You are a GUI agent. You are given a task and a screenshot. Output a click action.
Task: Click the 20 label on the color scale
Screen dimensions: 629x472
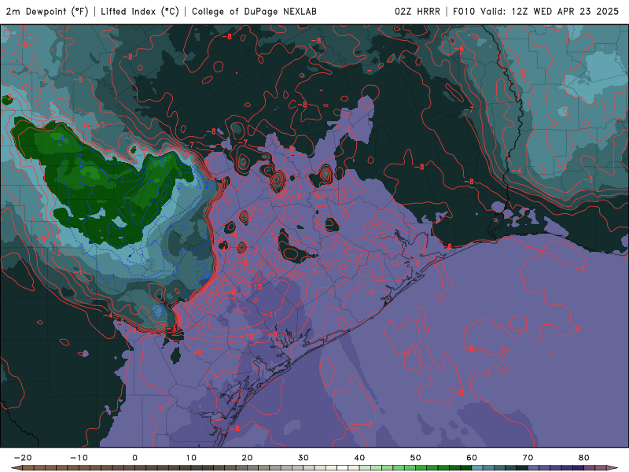click(247, 458)
